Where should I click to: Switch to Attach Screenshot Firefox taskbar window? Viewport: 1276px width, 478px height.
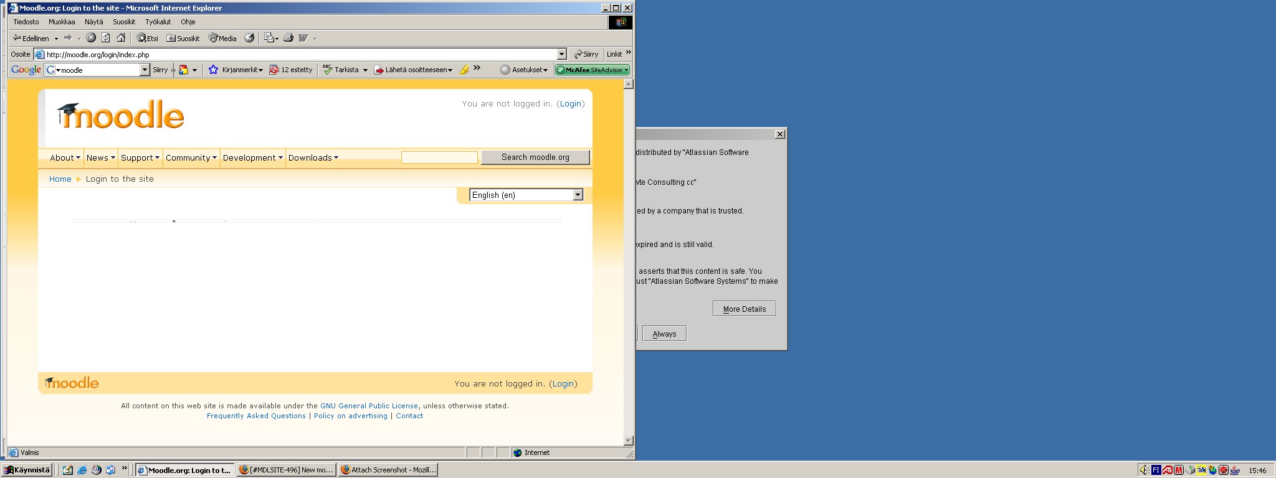coord(388,470)
